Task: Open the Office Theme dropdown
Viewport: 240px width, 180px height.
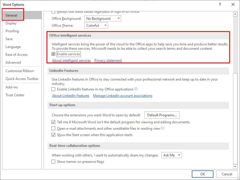Action: click(96, 26)
